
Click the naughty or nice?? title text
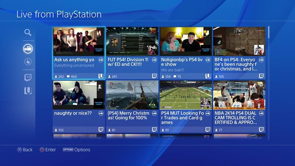[x=73, y=113]
